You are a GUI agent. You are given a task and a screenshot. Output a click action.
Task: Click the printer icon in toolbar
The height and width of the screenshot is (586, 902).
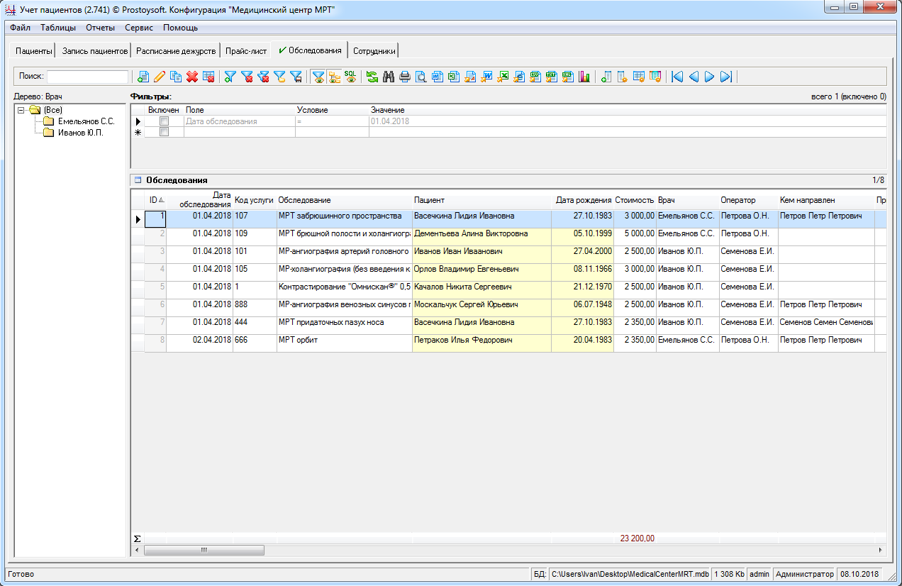405,77
